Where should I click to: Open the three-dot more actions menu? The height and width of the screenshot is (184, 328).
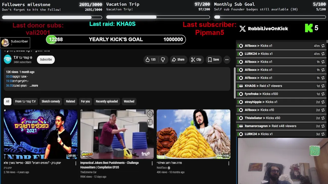[x=227, y=60]
